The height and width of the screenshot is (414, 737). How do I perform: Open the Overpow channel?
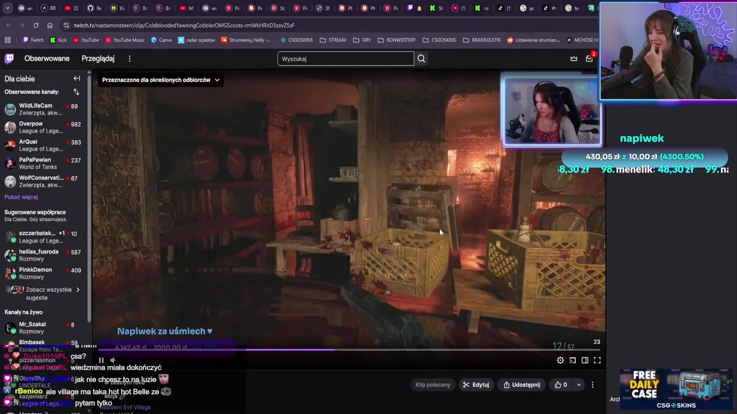[45, 127]
